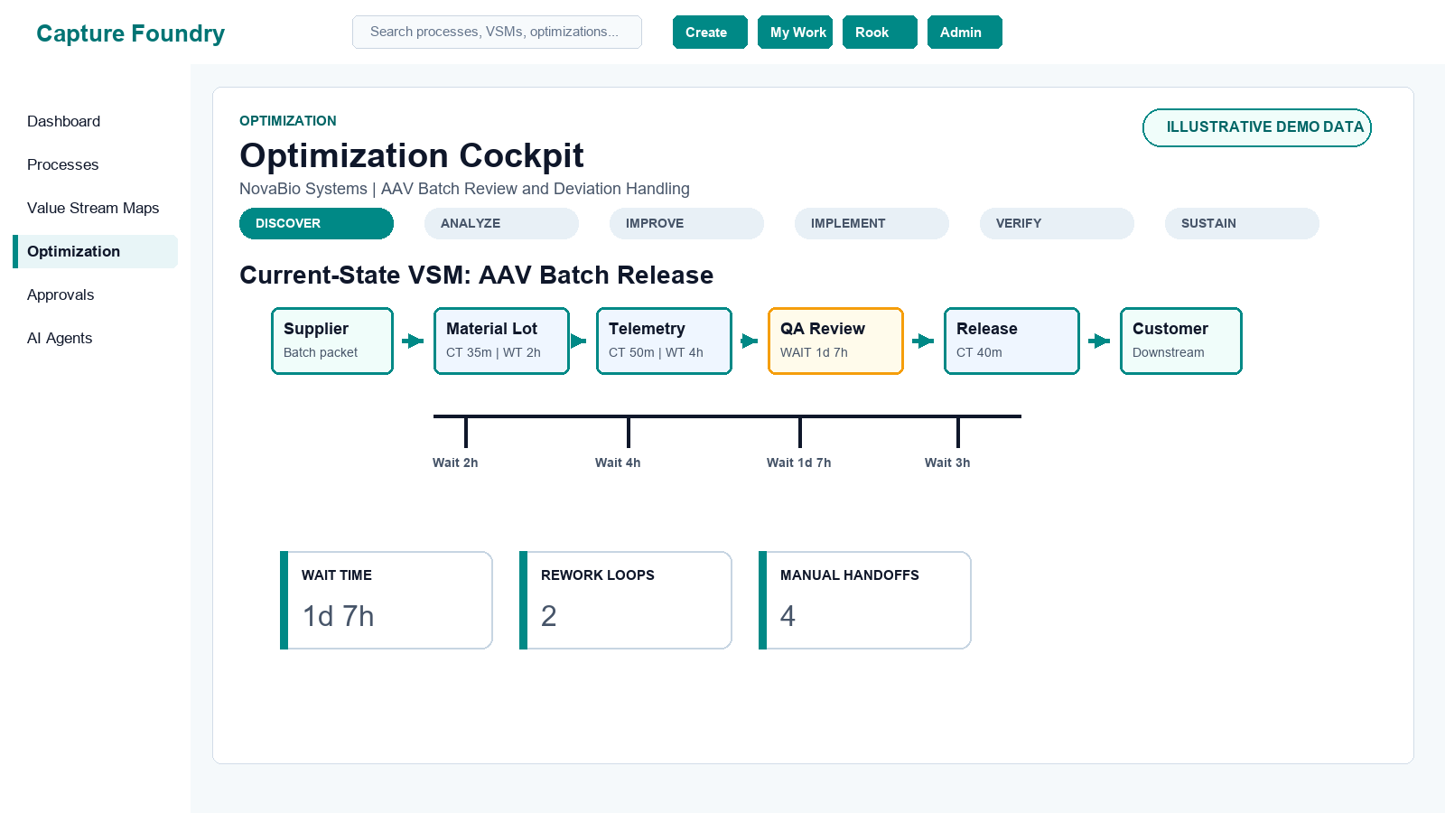Switch to the IMPROVE phase tab

point(686,223)
